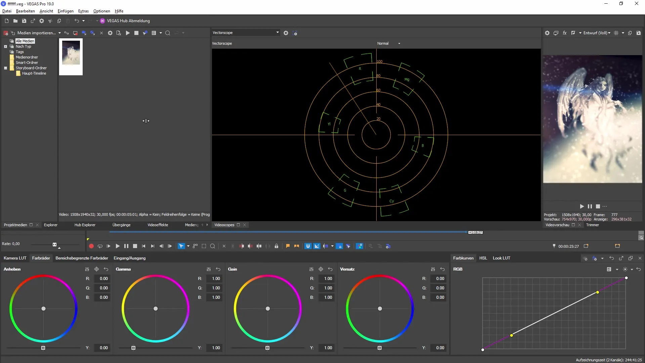Play the video preview
Screen dimensions: 645x363
pyautogui.click(x=582, y=206)
